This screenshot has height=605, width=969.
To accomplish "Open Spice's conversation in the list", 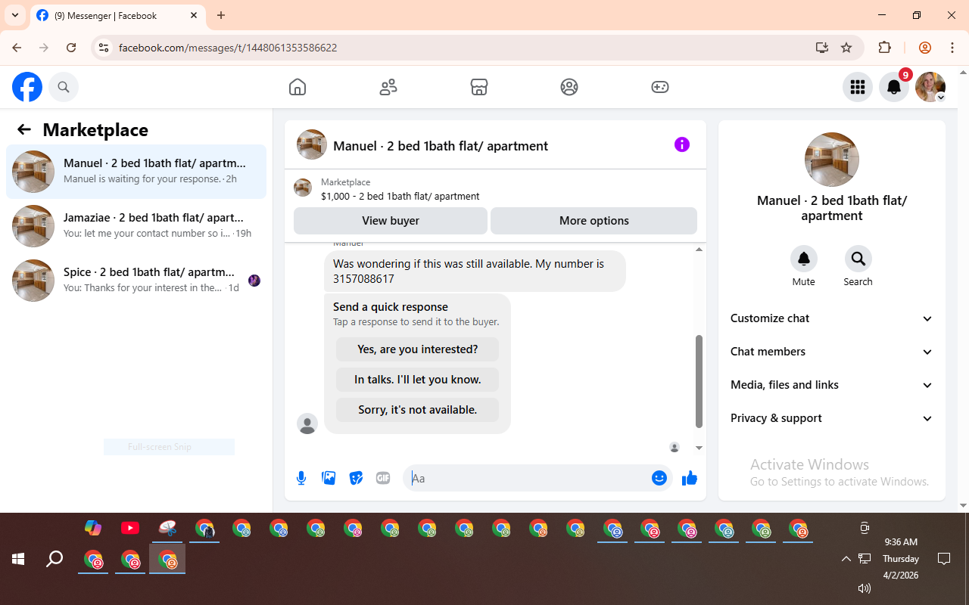I will (136, 281).
